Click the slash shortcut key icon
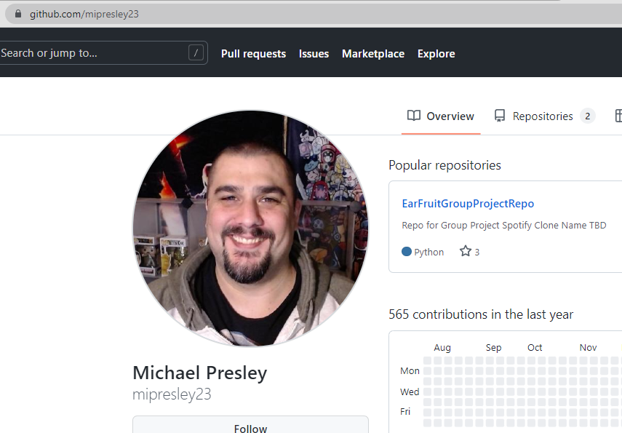Viewport: 622px width, 433px height. pyautogui.click(x=196, y=52)
